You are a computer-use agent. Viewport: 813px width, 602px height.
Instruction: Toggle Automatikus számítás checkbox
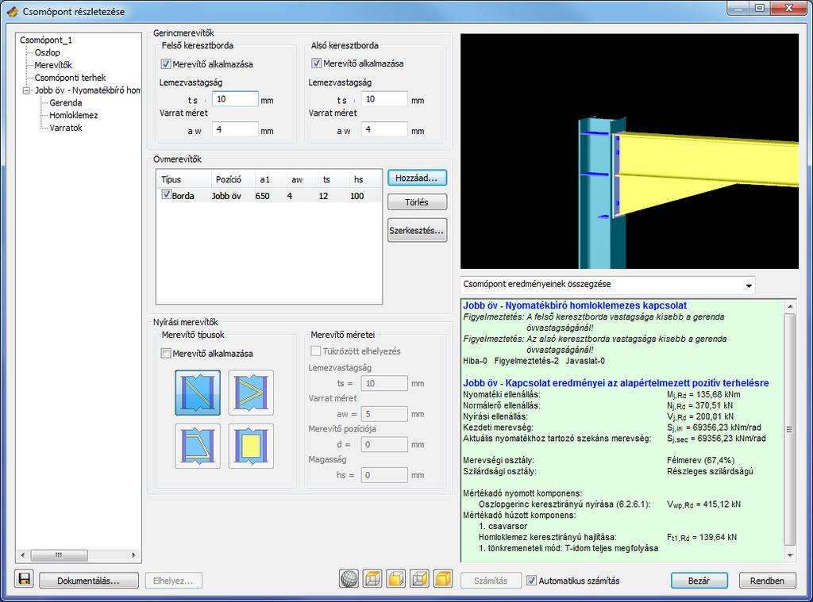531,581
